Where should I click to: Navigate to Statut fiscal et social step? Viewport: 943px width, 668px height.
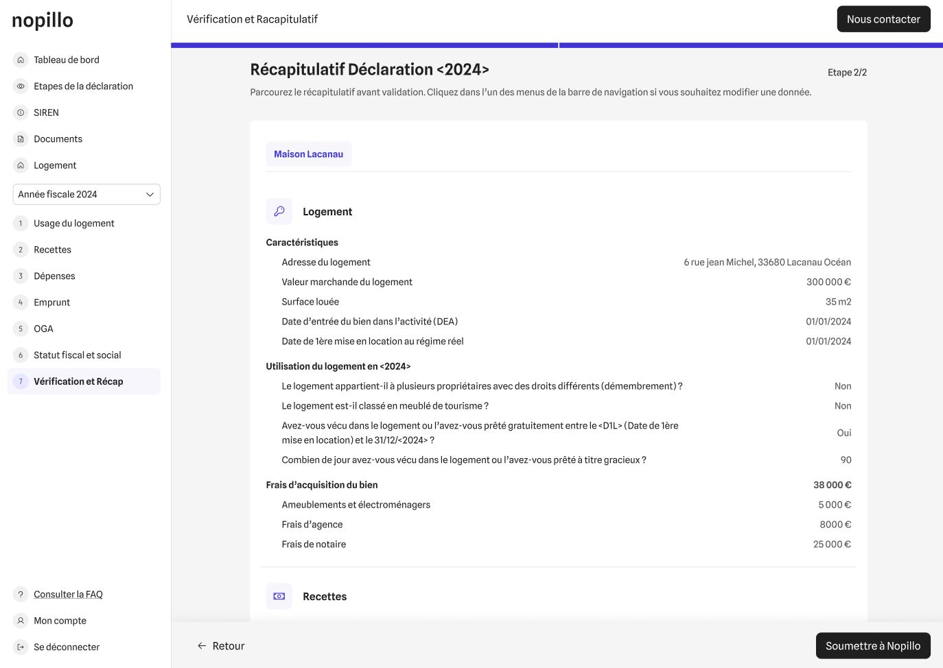[x=77, y=355]
